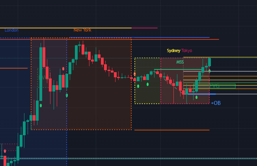
Task: Select green dot below the tall London candle
Action: coord(41,105)
